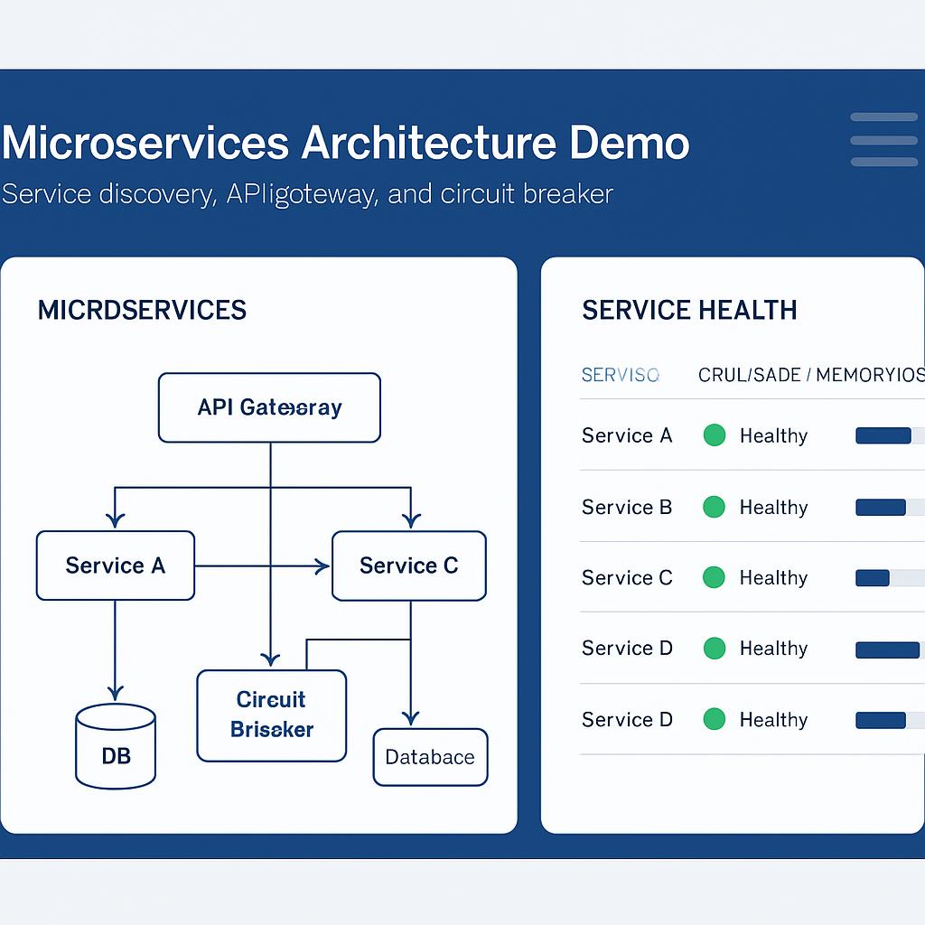The image size is (925, 925).
Task: Click the green status dot for Service A
Action: click(715, 435)
